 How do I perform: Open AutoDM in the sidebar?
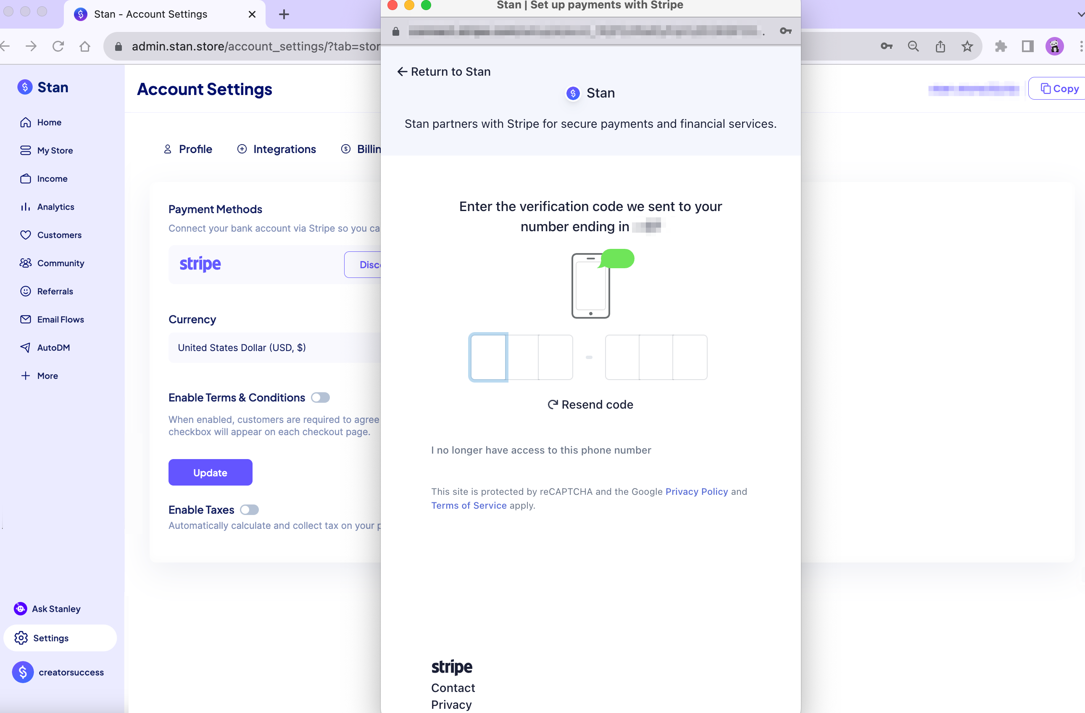45,348
